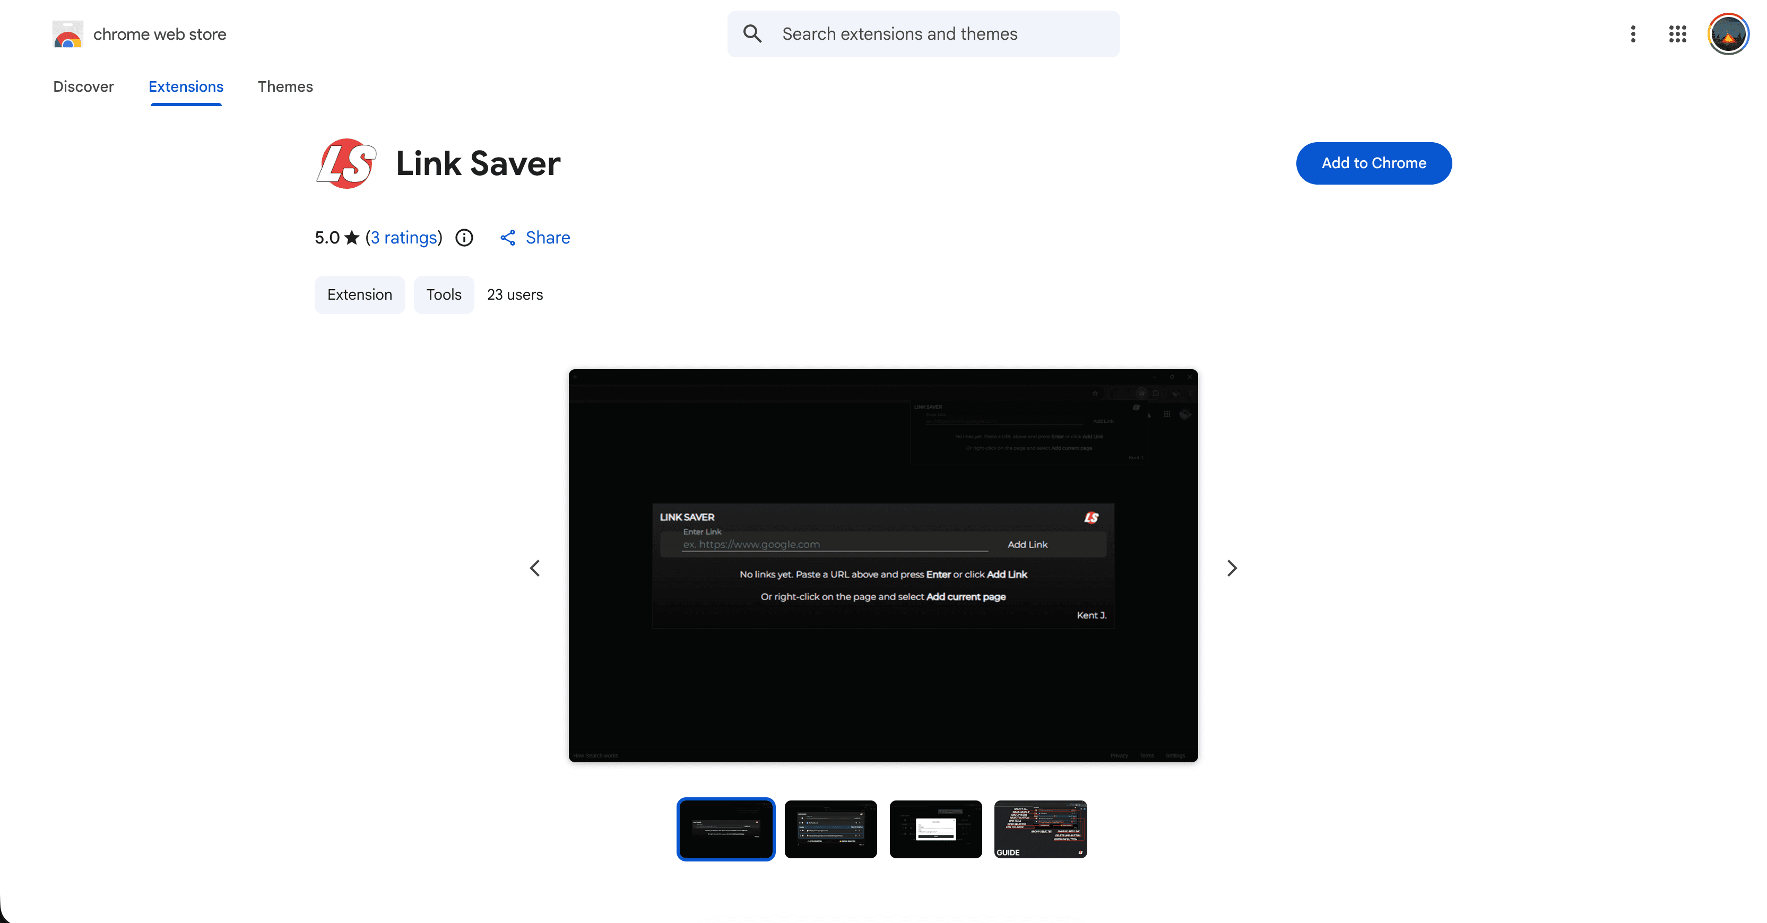Focus the Search extensions and themes field
The image size is (1767, 923).
[x=923, y=33]
